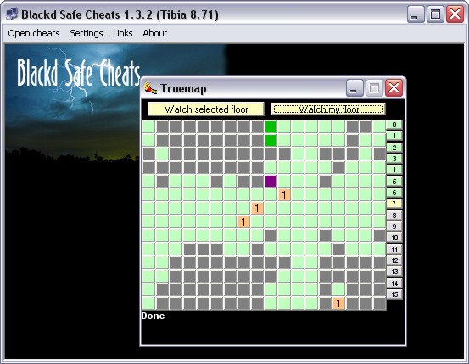Click Watch selected floor button
This screenshot has height=364, width=469.
[x=206, y=109]
